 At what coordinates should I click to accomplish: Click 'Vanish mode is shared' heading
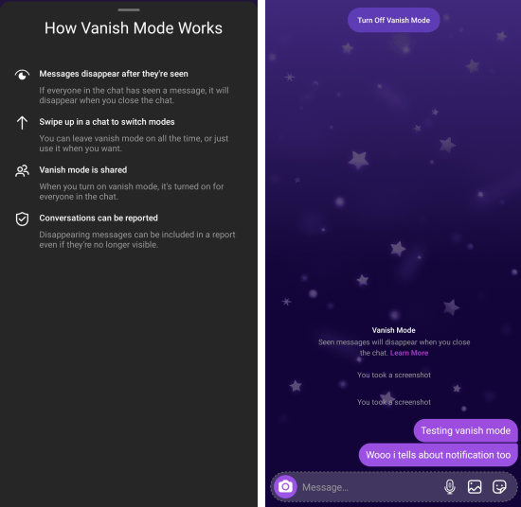point(83,170)
